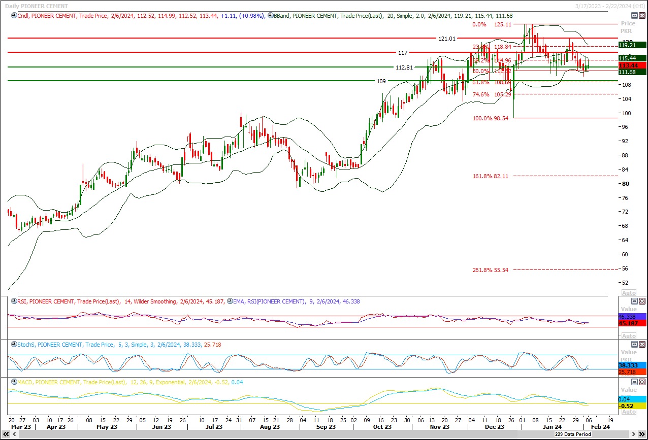Click the -0.52 MACD value tag
The image size is (648, 440).
[x=632, y=406]
